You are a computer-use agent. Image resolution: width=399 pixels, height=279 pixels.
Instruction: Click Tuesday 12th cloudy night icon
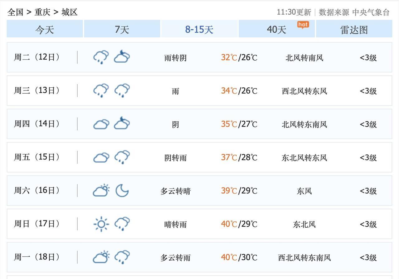[x=122, y=57]
